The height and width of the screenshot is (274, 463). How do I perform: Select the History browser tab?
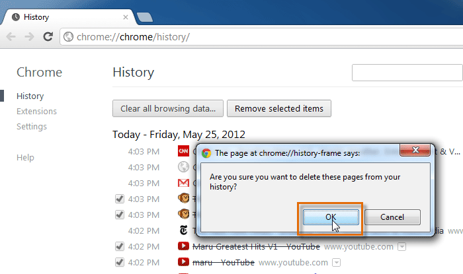(x=69, y=17)
